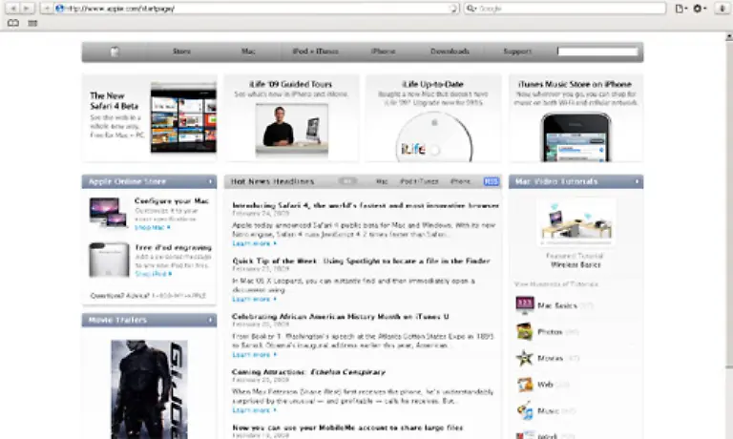Open the New Safari 4 Beta promo image
Viewport: 733px width, 439px height.
pyautogui.click(x=183, y=117)
